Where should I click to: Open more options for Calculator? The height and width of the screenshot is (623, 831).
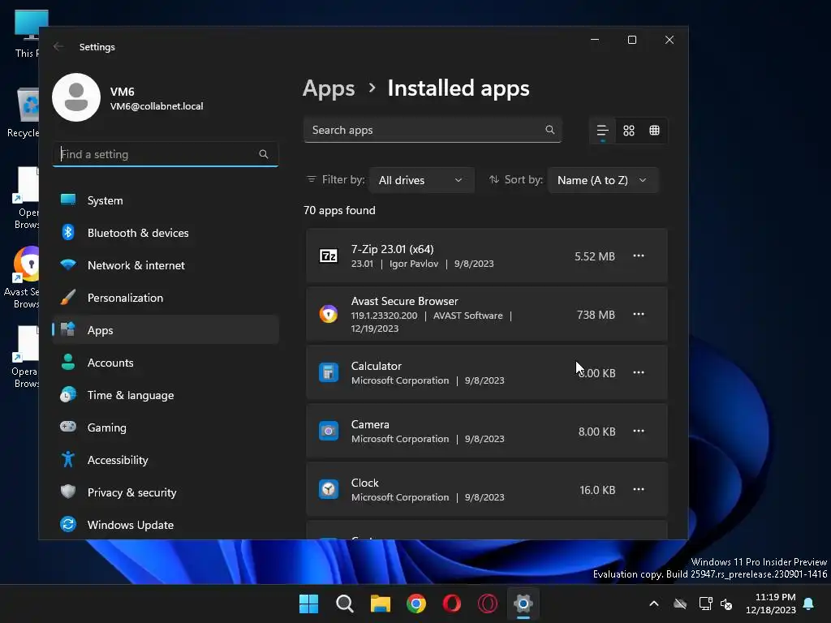coord(639,372)
